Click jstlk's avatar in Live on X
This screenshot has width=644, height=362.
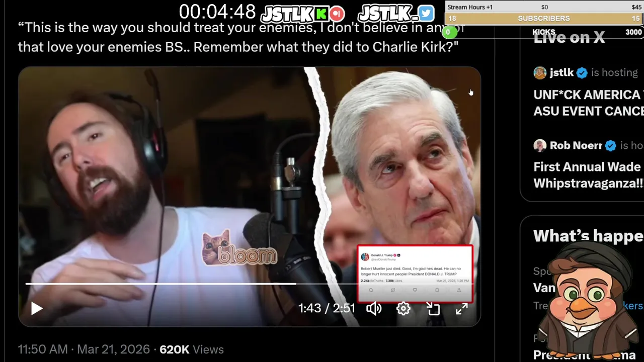tap(540, 73)
